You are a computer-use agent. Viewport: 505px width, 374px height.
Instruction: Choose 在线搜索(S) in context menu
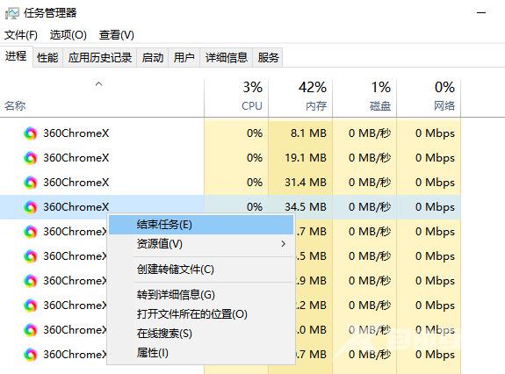point(201,334)
